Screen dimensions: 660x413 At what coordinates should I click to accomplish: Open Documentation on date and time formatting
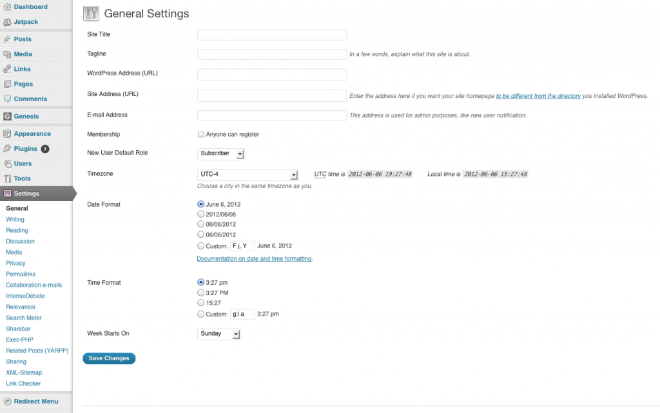coord(254,259)
